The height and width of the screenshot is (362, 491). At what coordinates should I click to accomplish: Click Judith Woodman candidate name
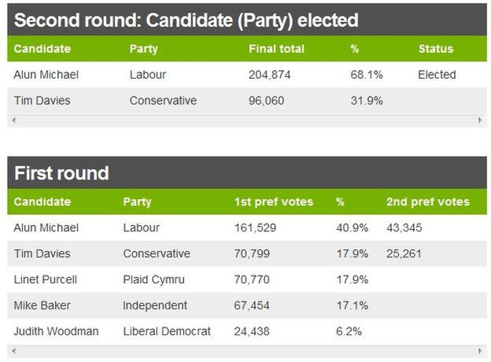coord(56,331)
